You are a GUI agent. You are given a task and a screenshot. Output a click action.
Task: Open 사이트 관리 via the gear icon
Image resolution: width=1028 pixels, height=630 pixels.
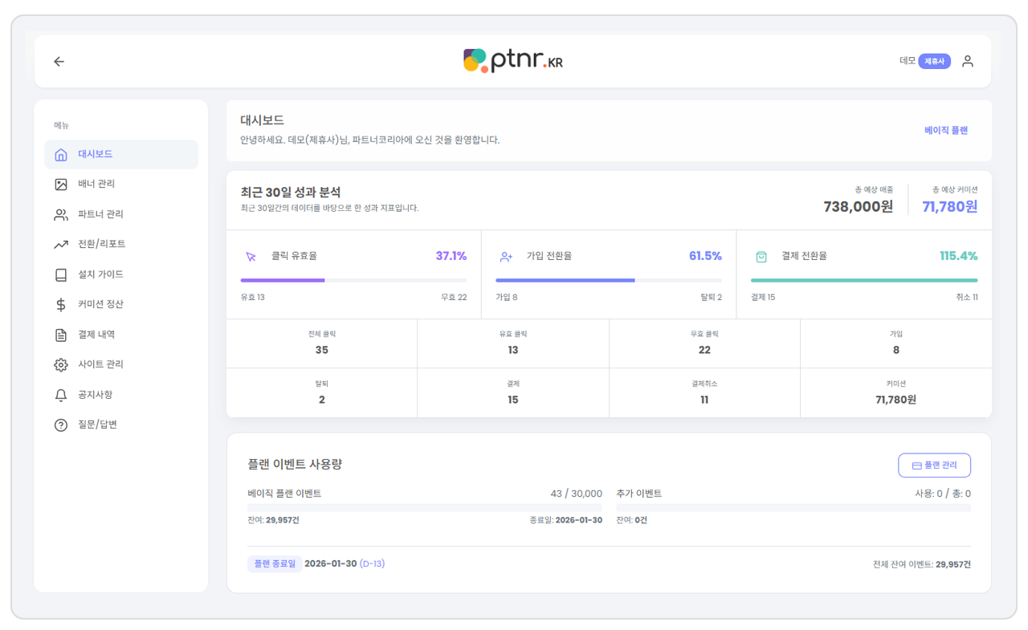tap(61, 364)
